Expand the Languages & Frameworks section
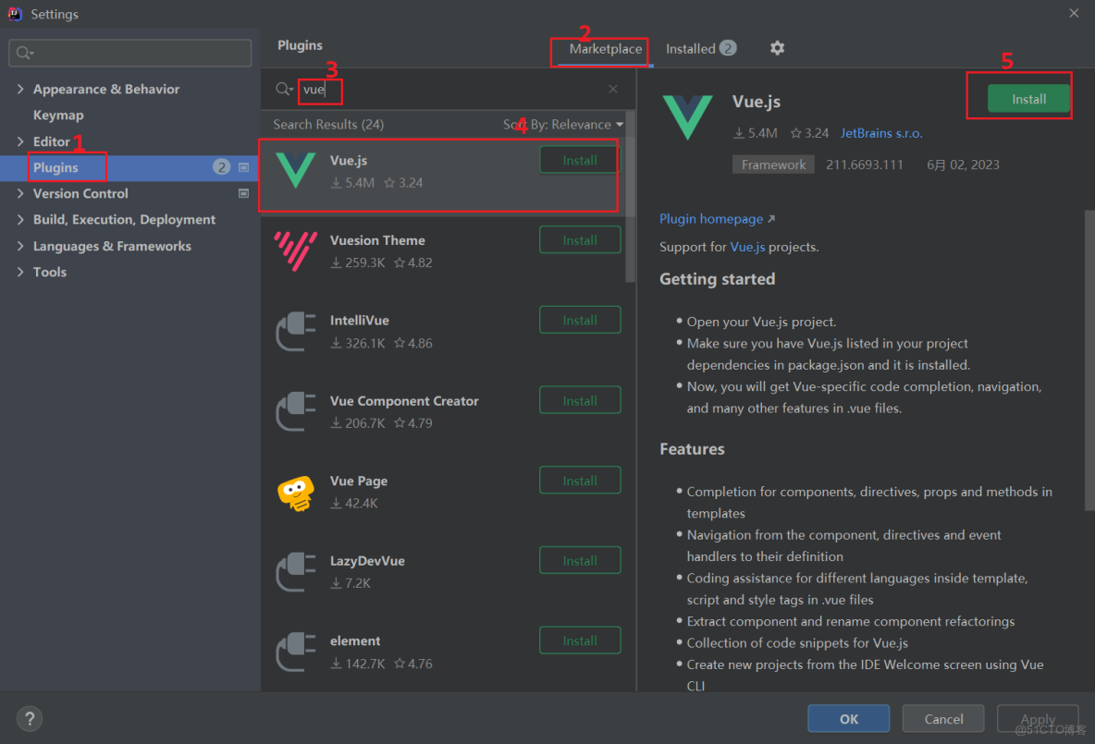1095x744 pixels. tap(20, 246)
